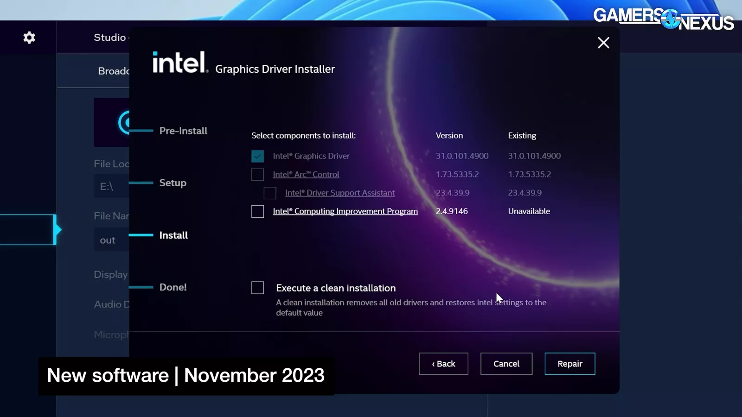Select the Setup step
Image resolution: width=742 pixels, height=417 pixels.
pos(173,183)
